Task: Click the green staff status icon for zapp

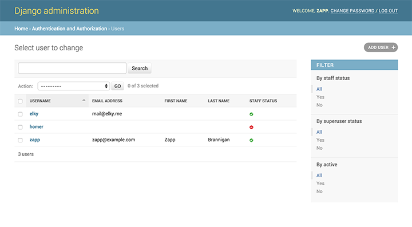Action: tap(251, 140)
